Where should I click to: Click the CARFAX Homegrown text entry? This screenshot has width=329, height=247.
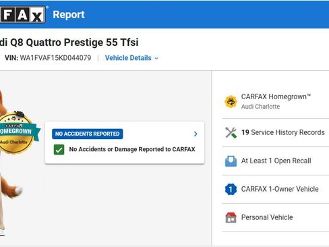[276, 97]
